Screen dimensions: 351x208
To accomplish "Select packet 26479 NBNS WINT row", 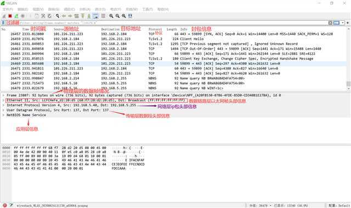I will [173, 88].
